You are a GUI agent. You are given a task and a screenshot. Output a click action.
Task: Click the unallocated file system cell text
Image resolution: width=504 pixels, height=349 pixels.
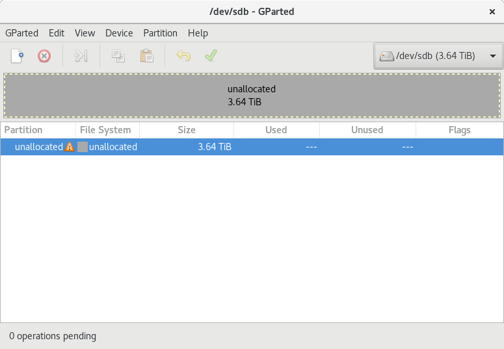point(113,147)
